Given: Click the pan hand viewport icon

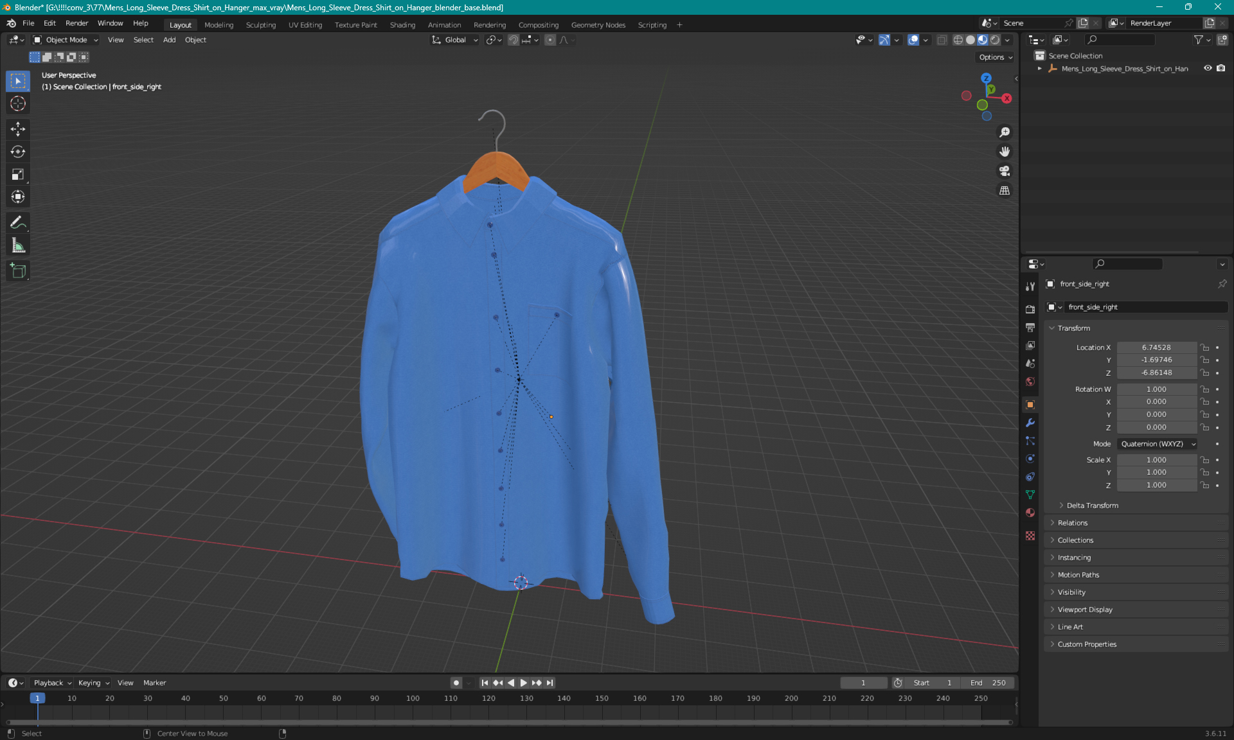Looking at the screenshot, I should pyautogui.click(x=1004, y=152).
